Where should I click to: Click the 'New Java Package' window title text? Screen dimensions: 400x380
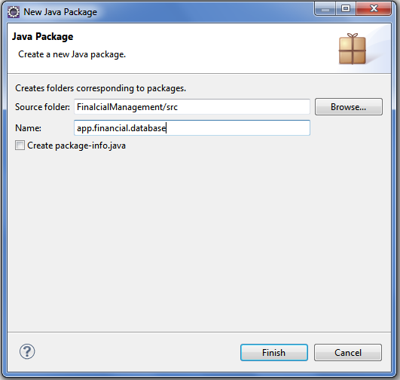(60, 12)
